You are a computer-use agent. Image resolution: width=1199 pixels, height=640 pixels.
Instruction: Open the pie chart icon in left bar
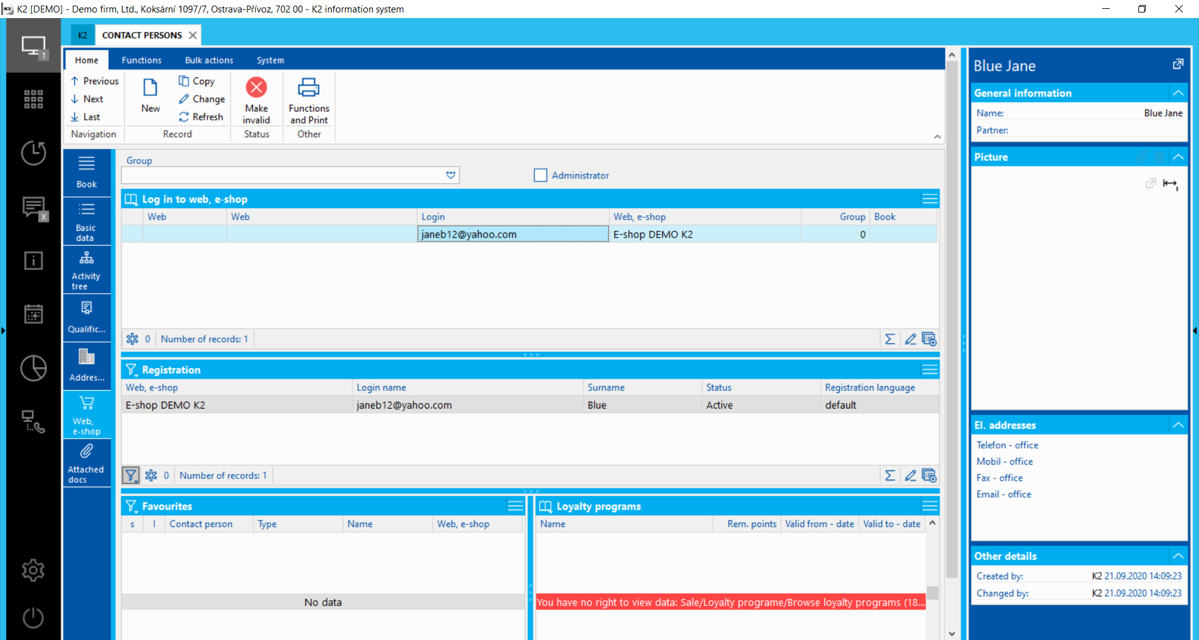click(33, 368)
